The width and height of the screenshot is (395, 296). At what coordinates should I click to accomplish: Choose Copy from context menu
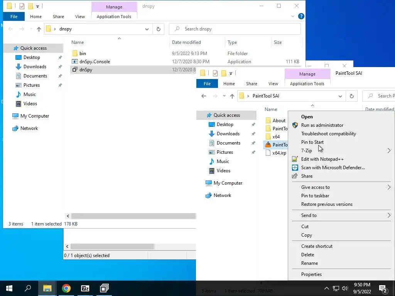pos(307,235)
